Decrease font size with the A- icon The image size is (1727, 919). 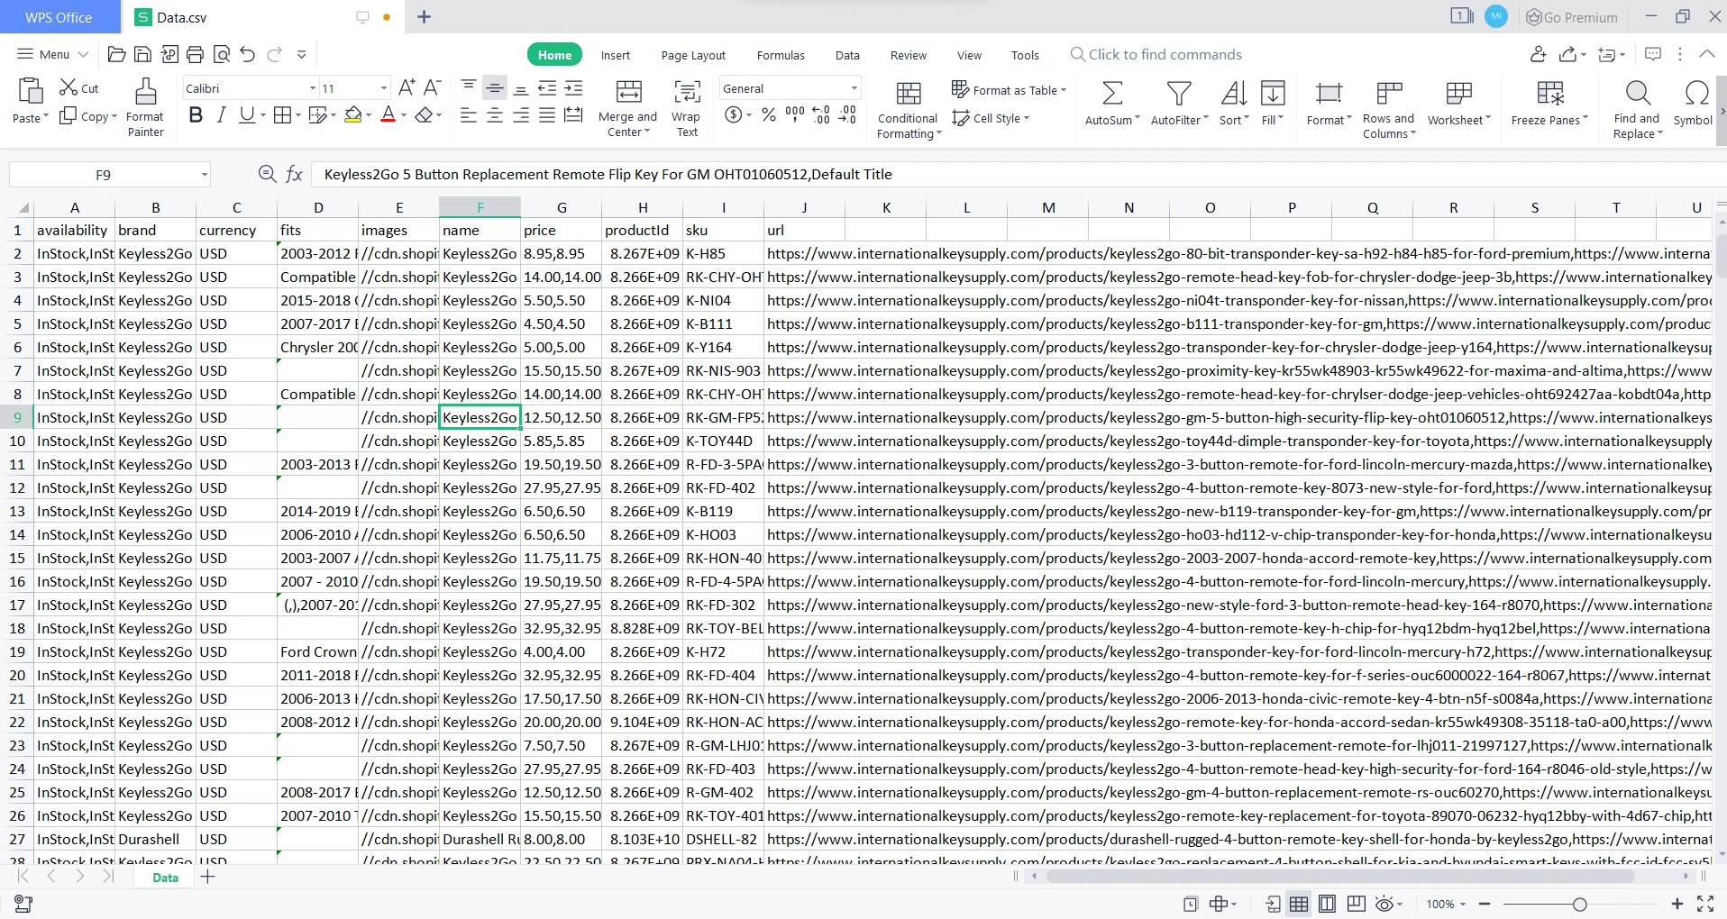point(432,87)
